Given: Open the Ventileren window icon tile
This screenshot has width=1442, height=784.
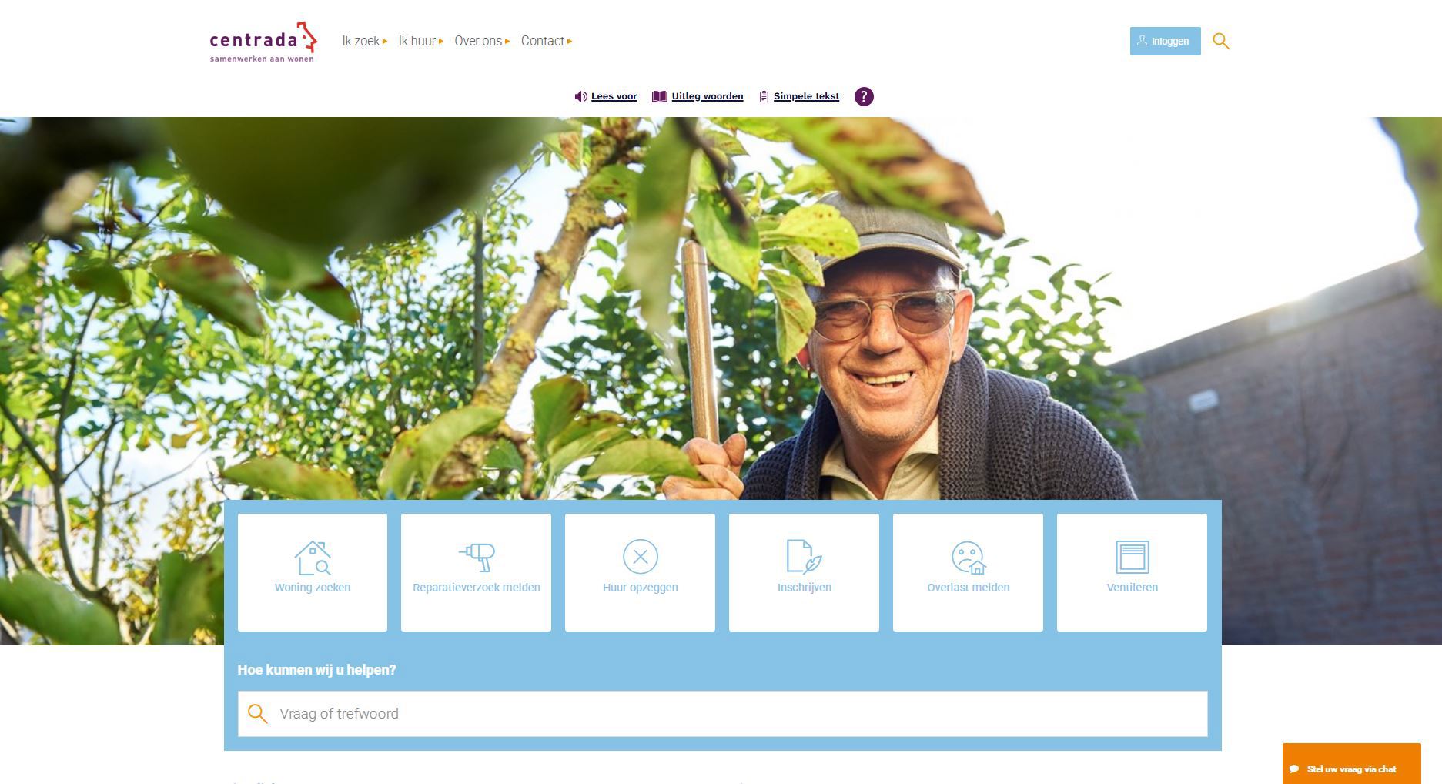Looking at the screenshot, I should [1132, 572].
